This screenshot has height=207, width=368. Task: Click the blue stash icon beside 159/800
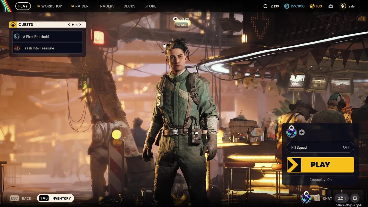(x=286, y=6)
